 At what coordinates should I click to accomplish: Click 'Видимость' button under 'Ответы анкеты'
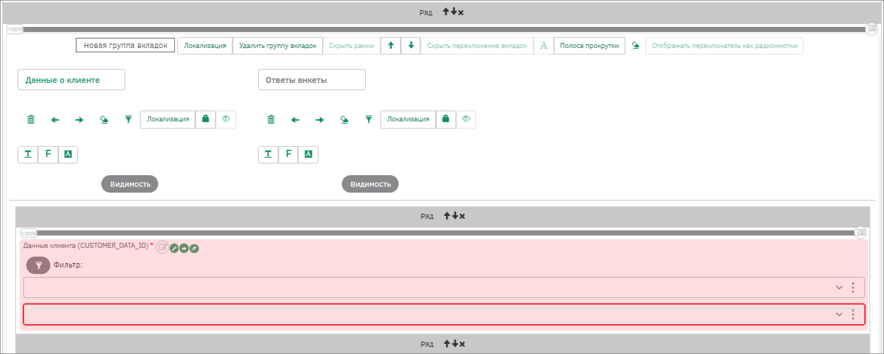370,184
